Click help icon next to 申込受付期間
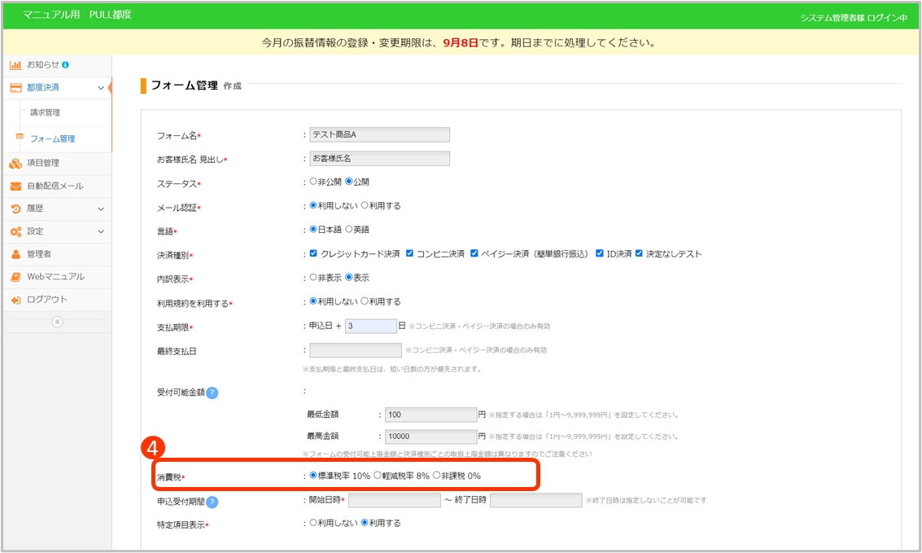This screenshot has height=553, width=922. point(212,502)
